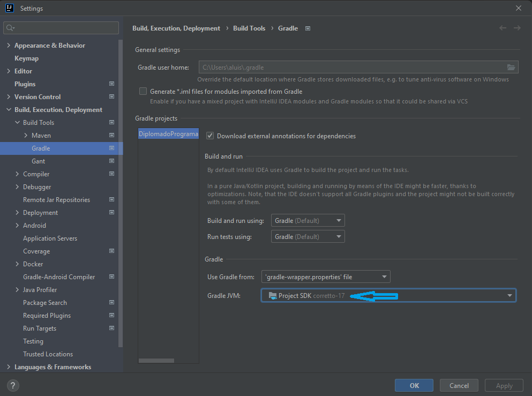Click the project-level icon beside Package Search
The width and height of the screenshot is (532, 396).
point(111,302)
